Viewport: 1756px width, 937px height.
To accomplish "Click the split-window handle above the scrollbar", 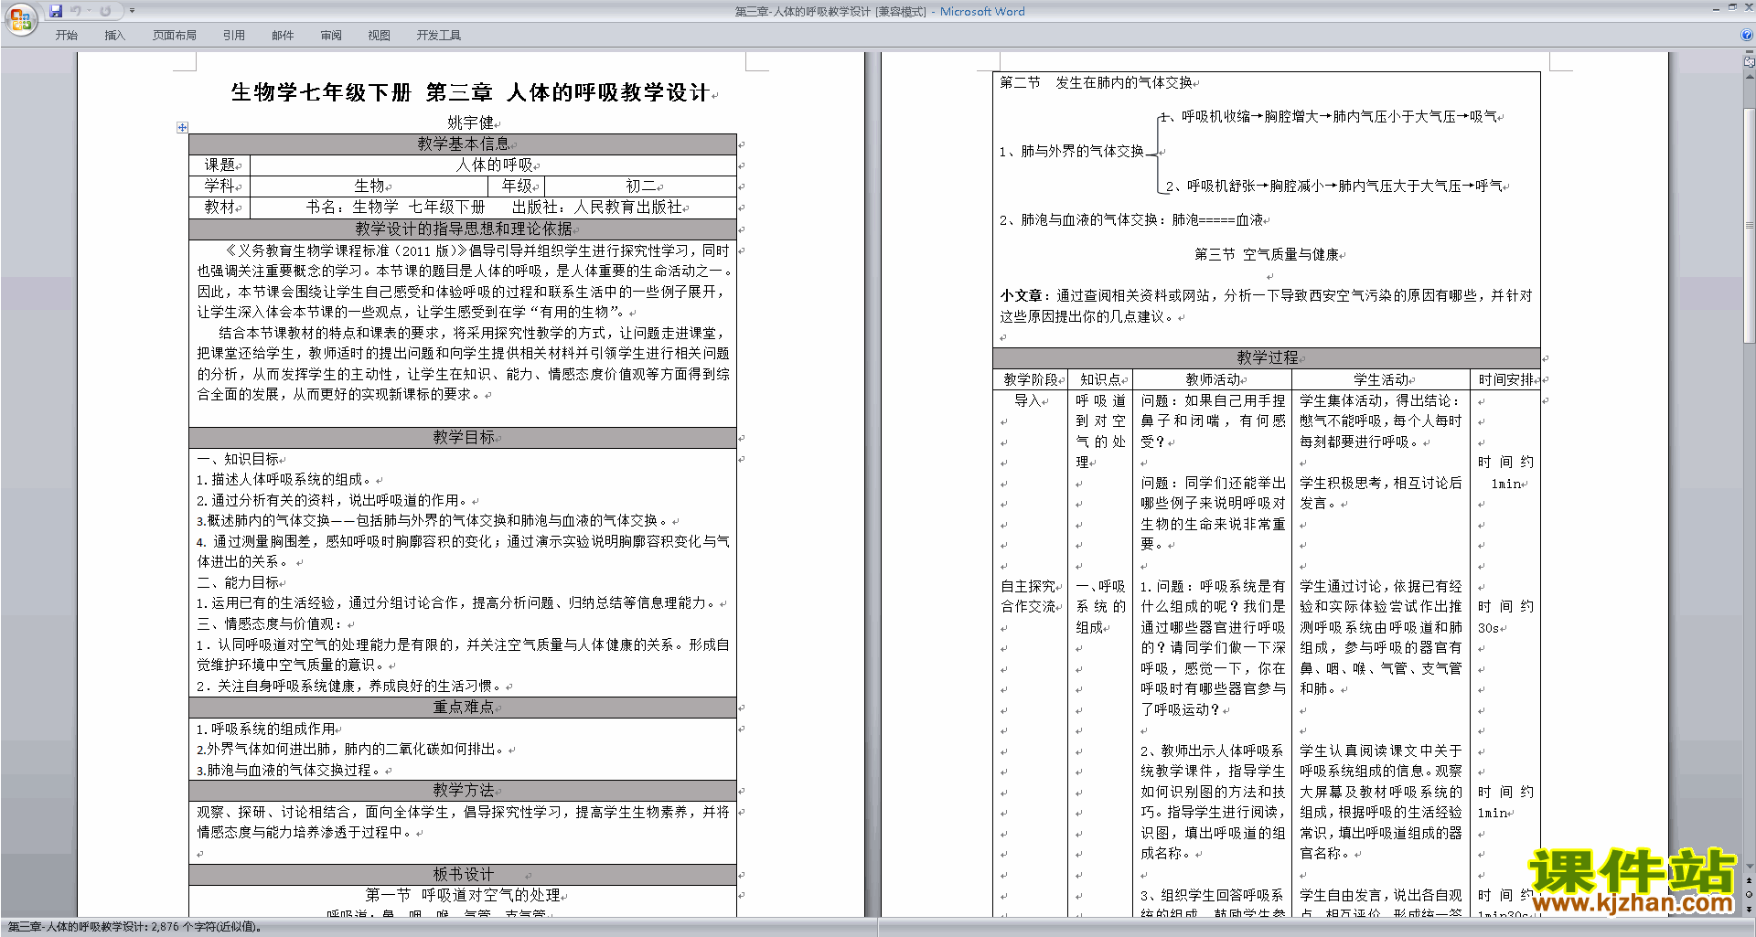I will (1750, 53).
